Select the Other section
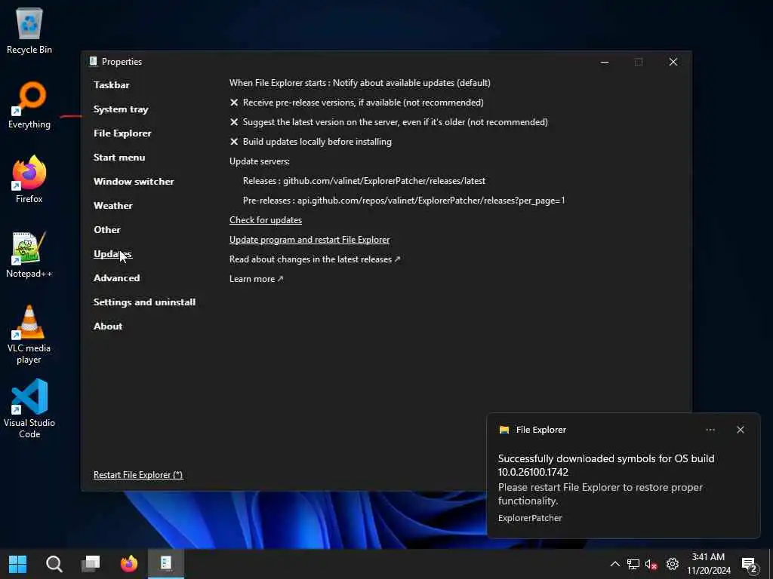 107,230
